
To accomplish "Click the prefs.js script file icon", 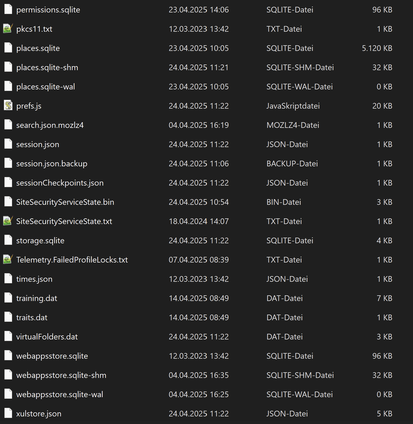I will point(8,106).
